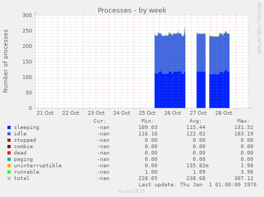This screenshot has height=197, width=264.
Task: Select the 'total' legend label
Action: pos(22,178)
